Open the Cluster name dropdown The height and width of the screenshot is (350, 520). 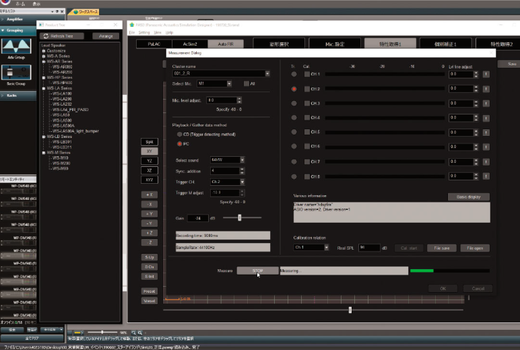[x=267, y=73]
